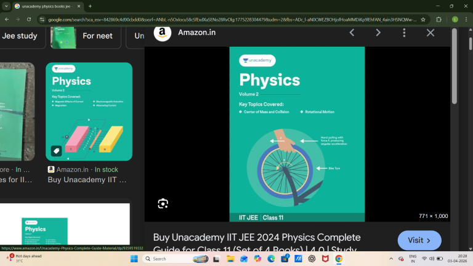Click the ENG IN language indicator

click(413, 259)
